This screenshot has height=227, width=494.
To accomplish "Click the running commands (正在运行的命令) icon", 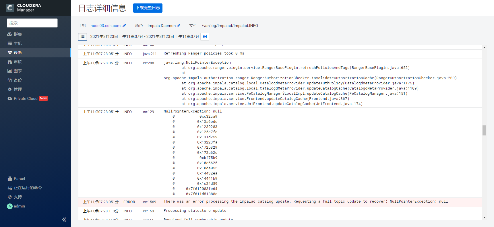I will click(10, 188).
